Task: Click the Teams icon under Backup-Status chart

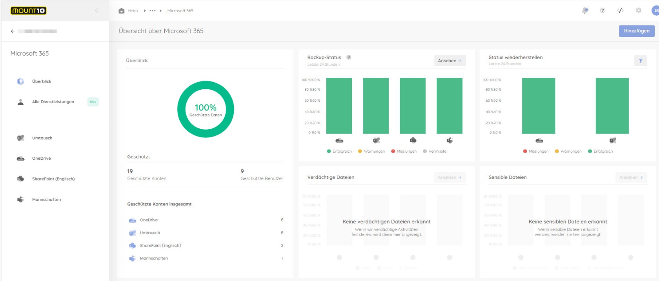Action: click(450, 140)
